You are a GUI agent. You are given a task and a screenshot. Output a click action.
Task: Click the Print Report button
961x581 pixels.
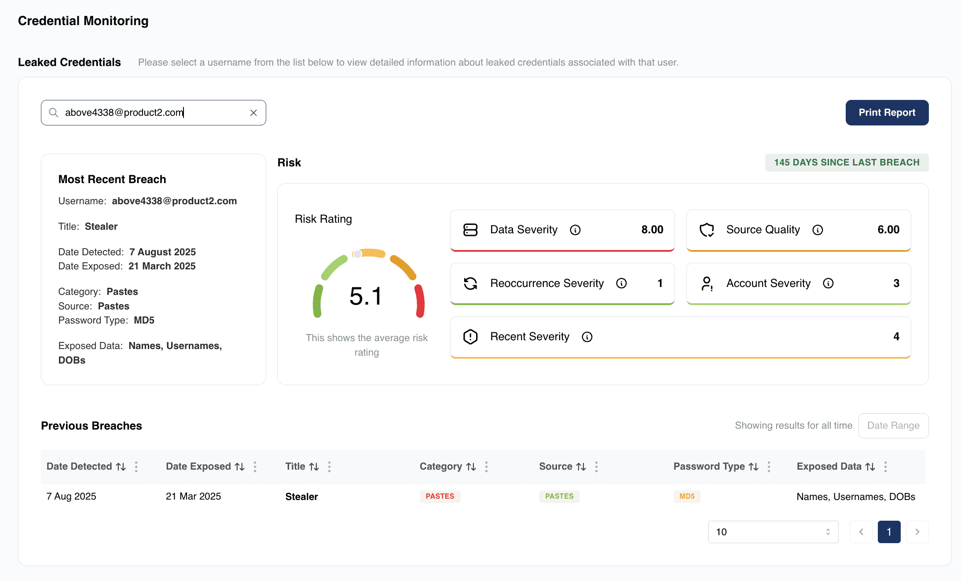pyautogui.click(x=887, y=113)
